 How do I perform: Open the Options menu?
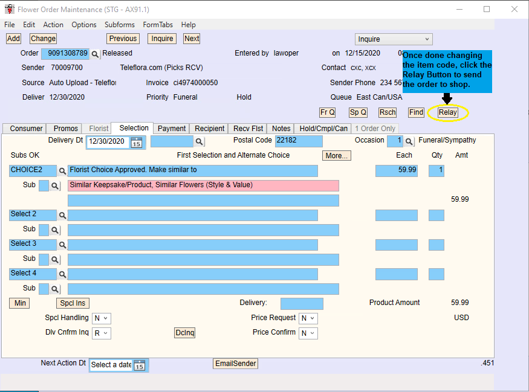pos(84,25)
